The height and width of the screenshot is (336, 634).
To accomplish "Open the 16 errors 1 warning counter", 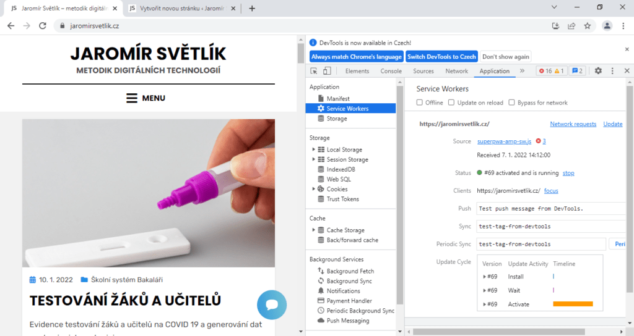I will (552, 71).
